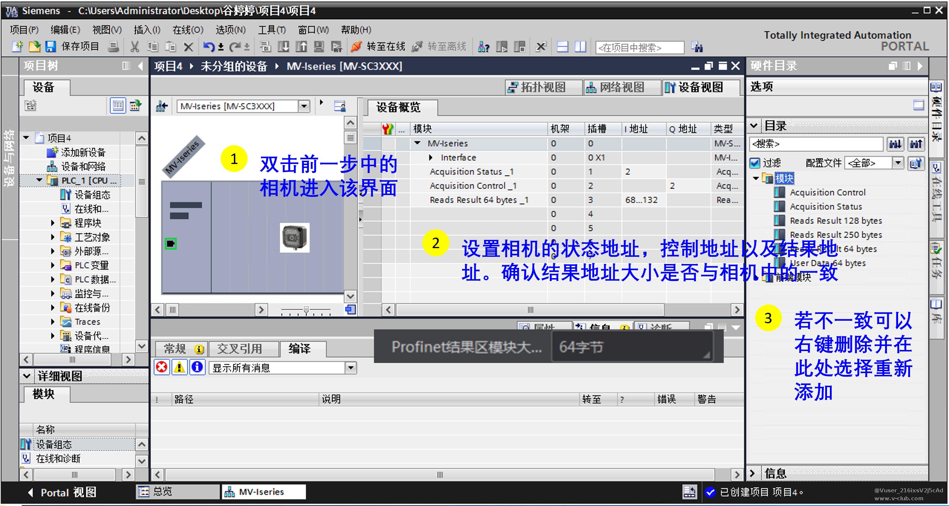Viewport: 949px width, 506px height.
Task: Click the print icon in toolbar
Action: [113, 47]
